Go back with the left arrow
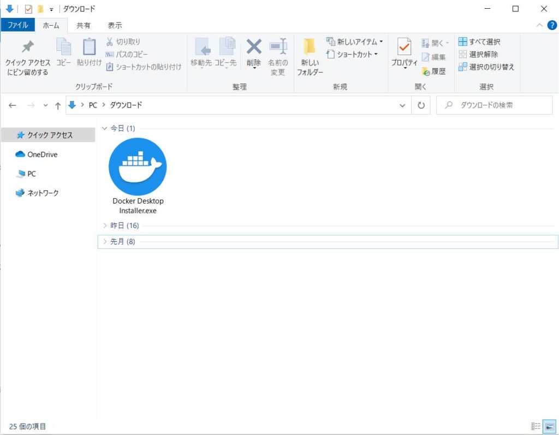This screenshot has width=559, height=435. pos(13,105)
